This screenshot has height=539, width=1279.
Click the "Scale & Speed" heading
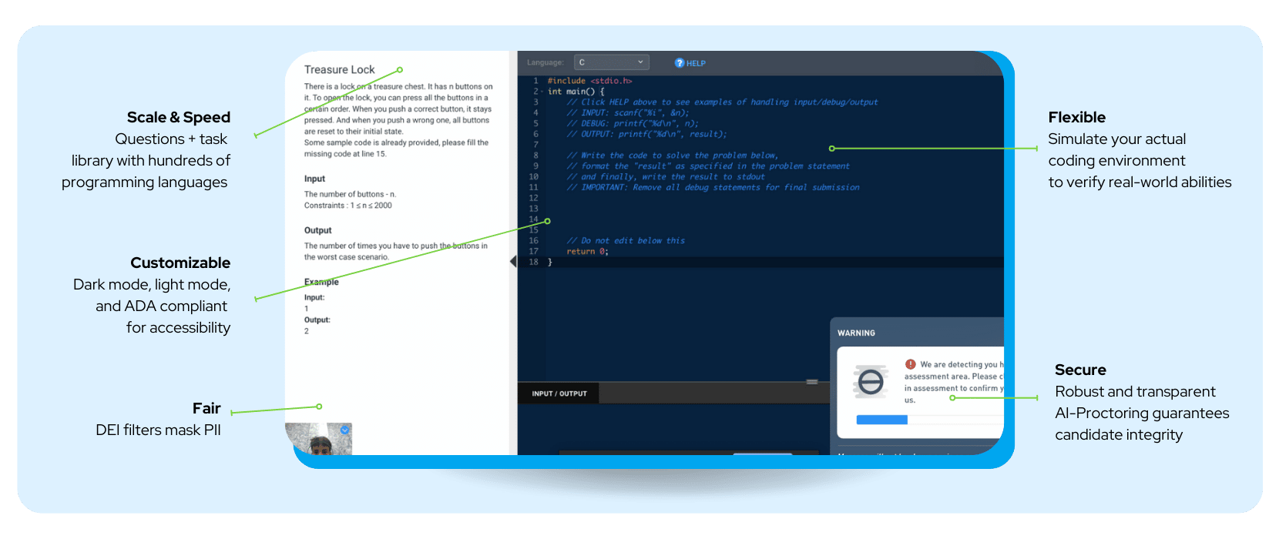pos(179,117)
